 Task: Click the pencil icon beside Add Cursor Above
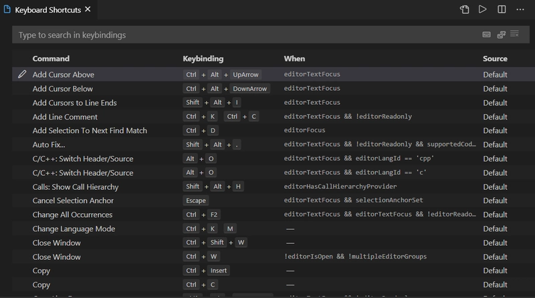click(22, 75)
